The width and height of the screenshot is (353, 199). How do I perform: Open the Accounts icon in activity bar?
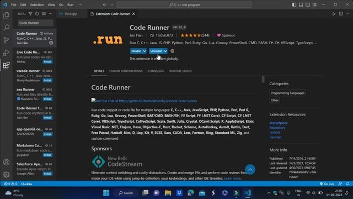tap(6, 162)
